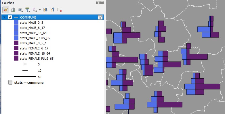Select the stats — commune table layer

(29, 83)
